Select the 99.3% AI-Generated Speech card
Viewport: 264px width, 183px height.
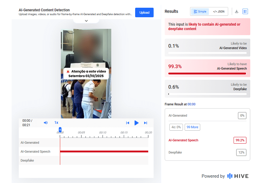207,68
